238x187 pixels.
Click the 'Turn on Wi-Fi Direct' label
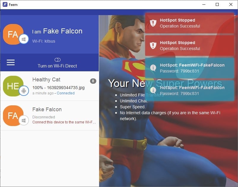(57, 66)
